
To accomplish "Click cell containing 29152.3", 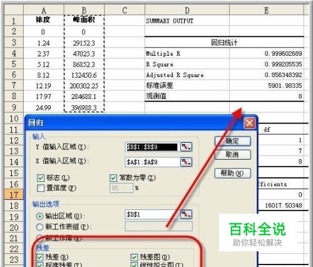I will tap(84, 43).
